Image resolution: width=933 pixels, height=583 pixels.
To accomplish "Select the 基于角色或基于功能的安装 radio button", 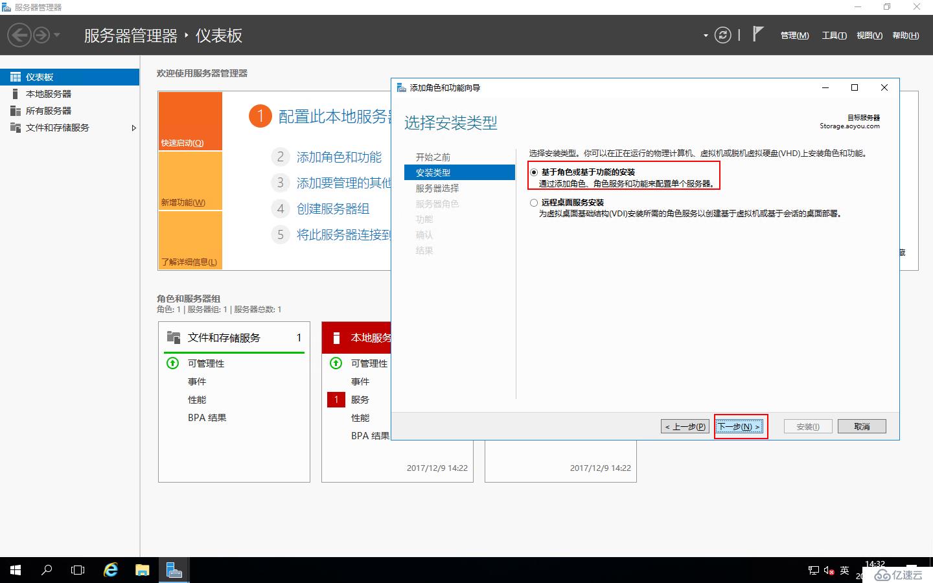I will coord(534,172).
